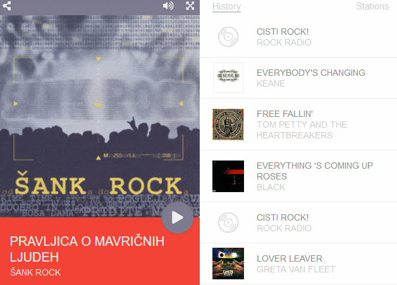Start playback with the play button

point(178,217)
